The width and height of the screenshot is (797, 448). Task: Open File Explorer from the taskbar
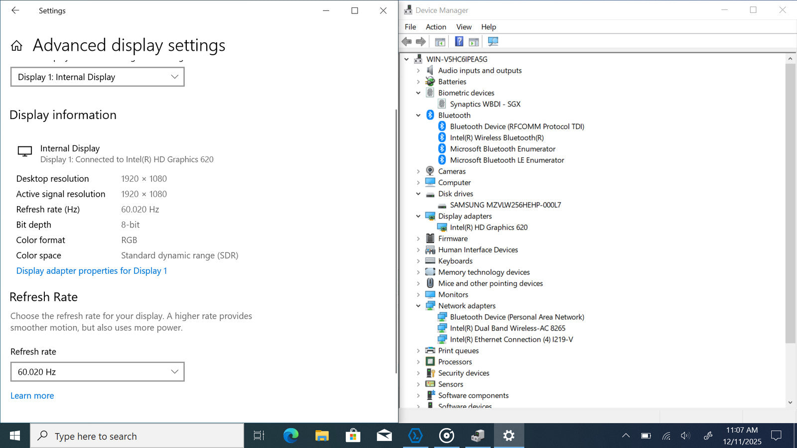(x=322, y=436)
